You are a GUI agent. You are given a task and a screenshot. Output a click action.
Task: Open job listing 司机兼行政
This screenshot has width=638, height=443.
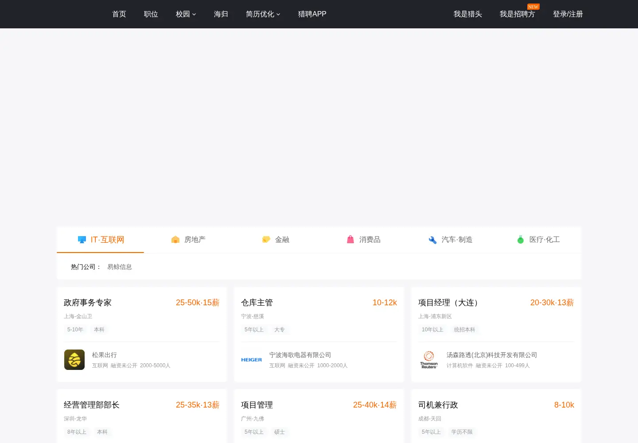(x=438, y=405)
